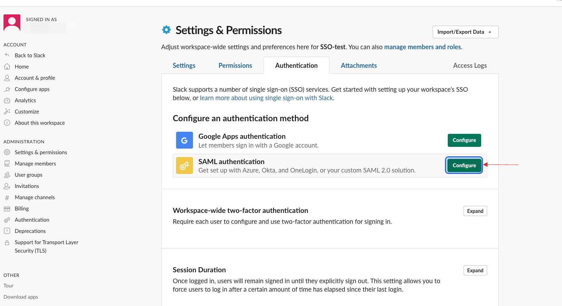Open Billing page
Image resolution: width=562 pixels, height=306 pixels.
(22, 208)
